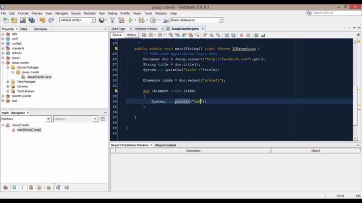Click the Navigator filter panel icon

(x=103, y=119)
